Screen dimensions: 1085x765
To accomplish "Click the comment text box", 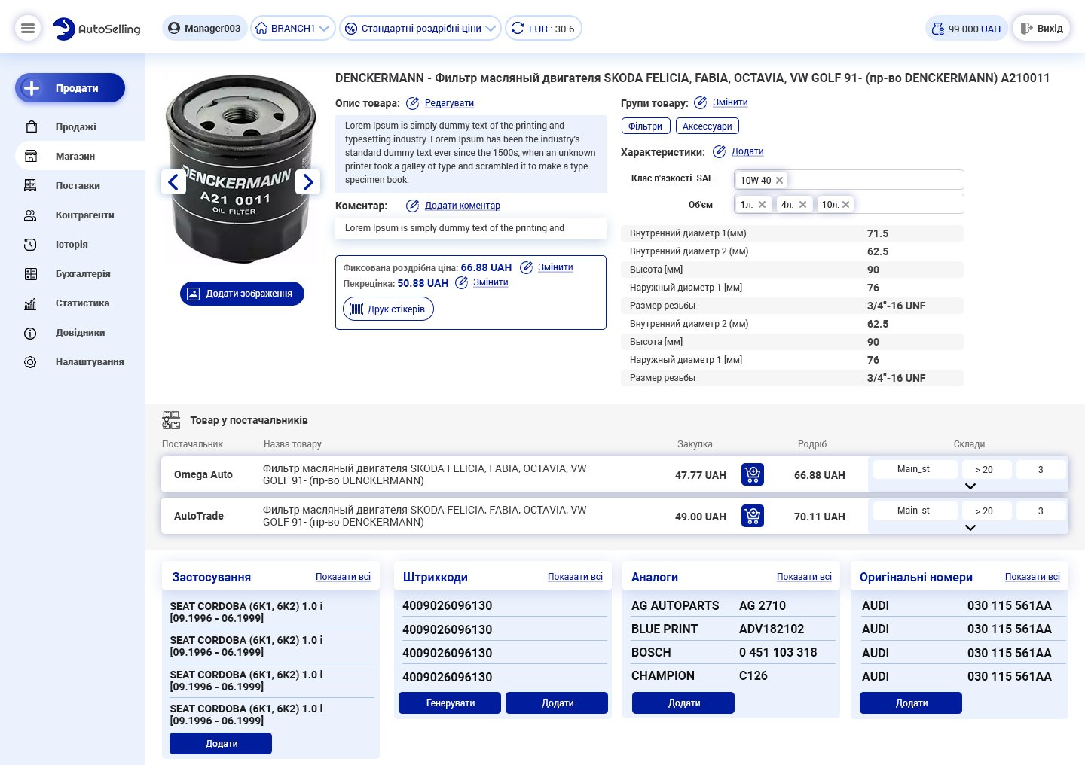I will tap(471, 228).
